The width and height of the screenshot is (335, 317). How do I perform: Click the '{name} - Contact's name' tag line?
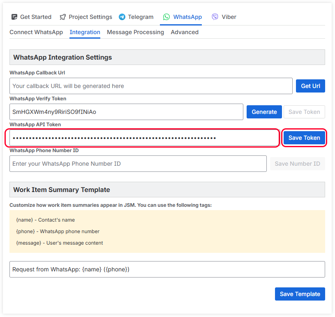coord(46,220)
